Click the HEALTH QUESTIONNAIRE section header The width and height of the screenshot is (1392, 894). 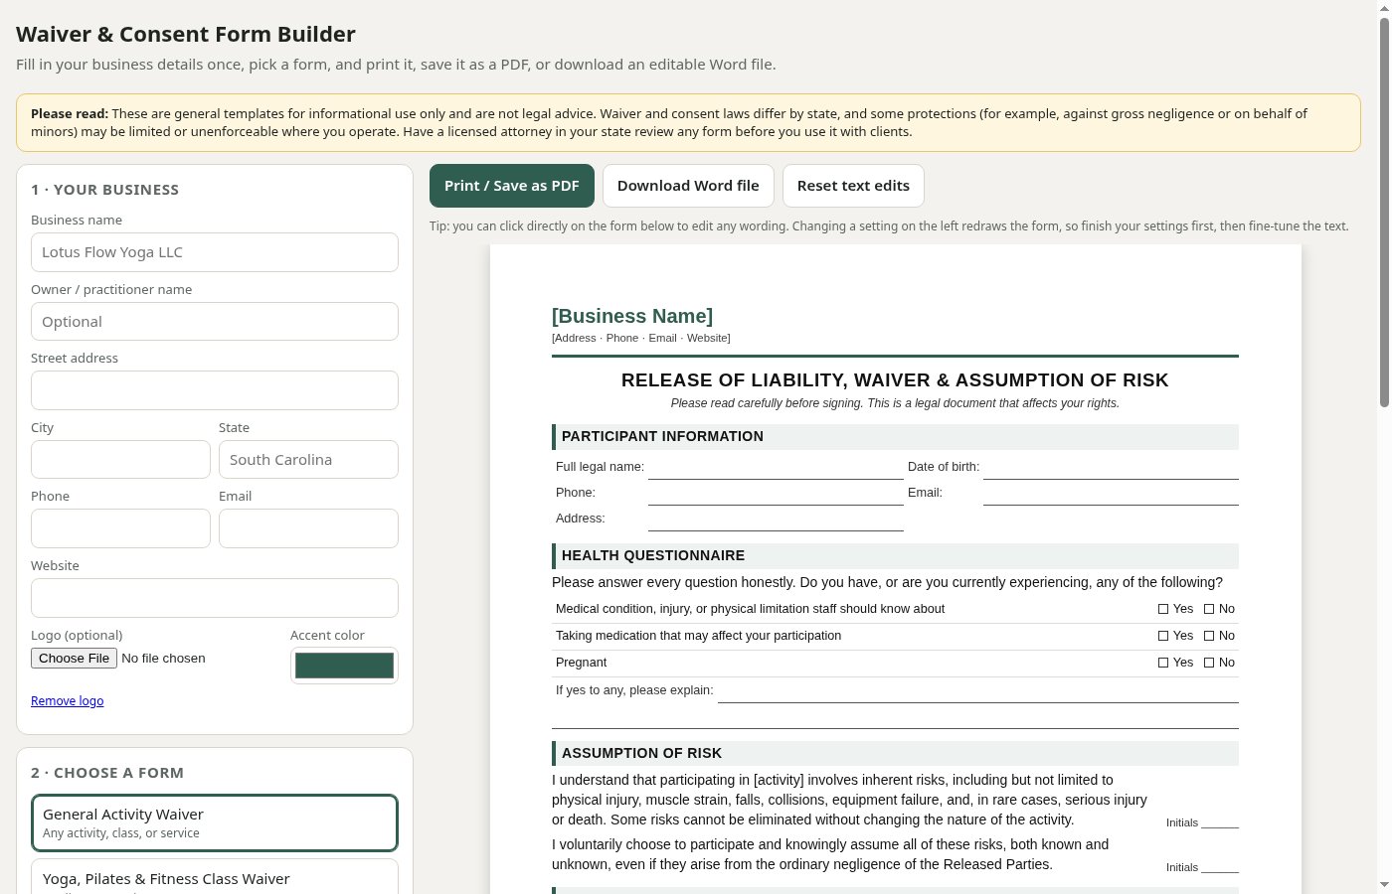pos(895,555)
